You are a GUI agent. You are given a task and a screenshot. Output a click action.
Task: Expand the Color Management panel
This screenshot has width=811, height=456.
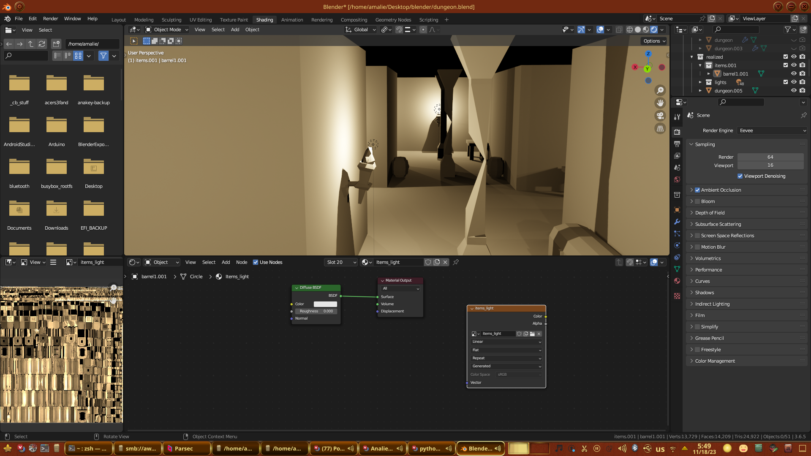715,361
